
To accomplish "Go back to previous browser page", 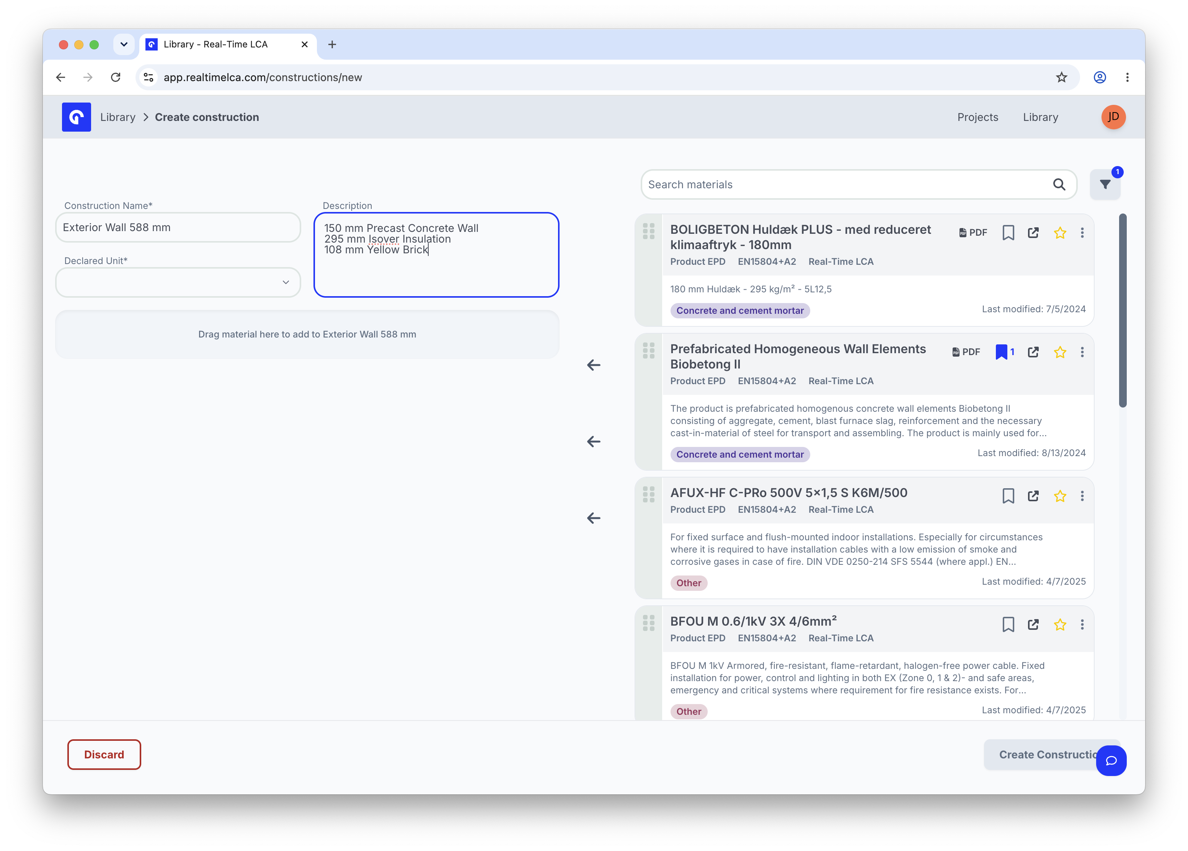I will [x=61, y=78].
